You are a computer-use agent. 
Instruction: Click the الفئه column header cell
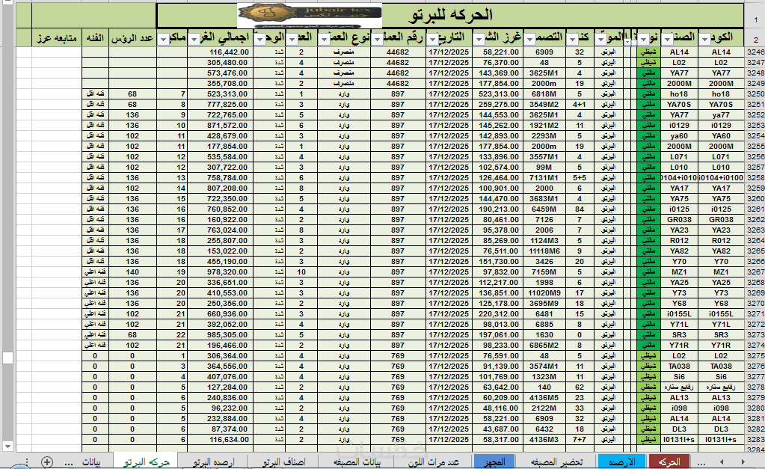(x=95, y=37)
